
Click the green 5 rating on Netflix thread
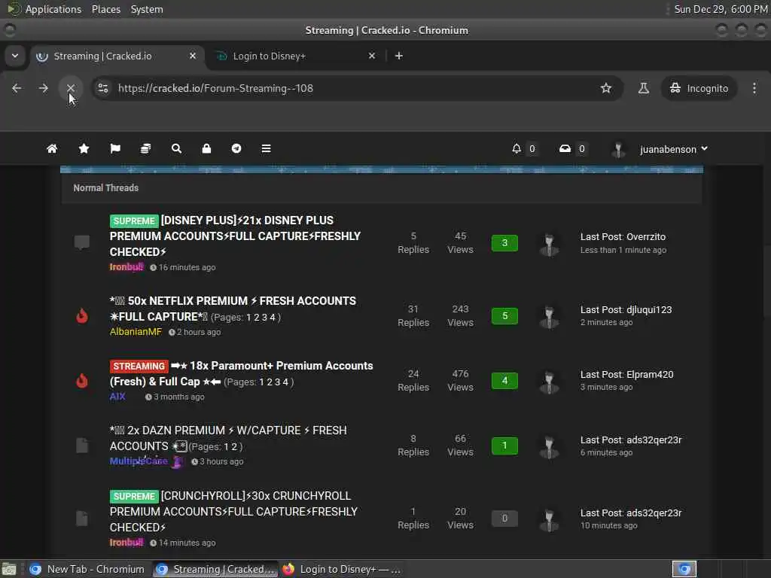coord(504,315)
